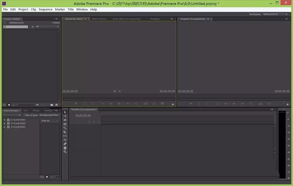Open the Files of type dropdown
This screenshot has height=186, width=293.
tap(49, 115)
